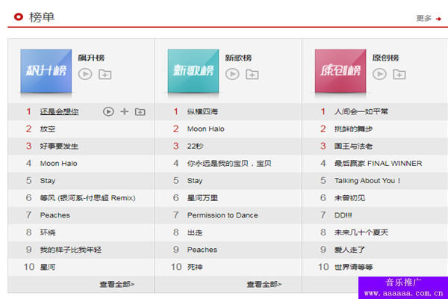This screenshot has width=448, height=299.
Task: Open song 未来几十个夏天
Action: [361, 232]
